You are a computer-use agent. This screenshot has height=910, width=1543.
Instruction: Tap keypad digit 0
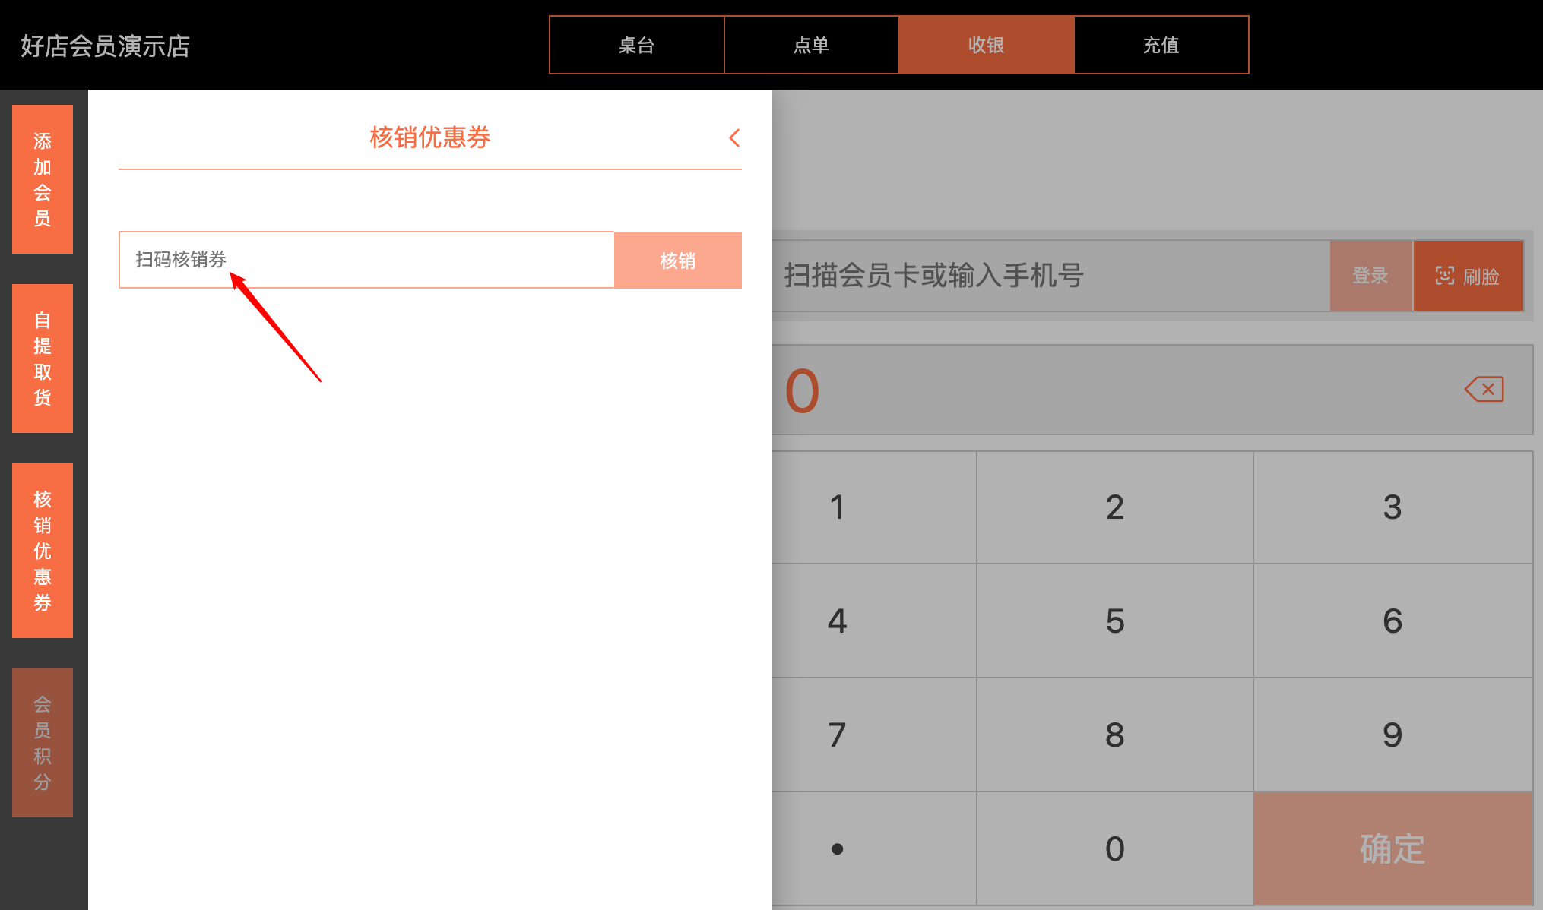click(1115, 848)
